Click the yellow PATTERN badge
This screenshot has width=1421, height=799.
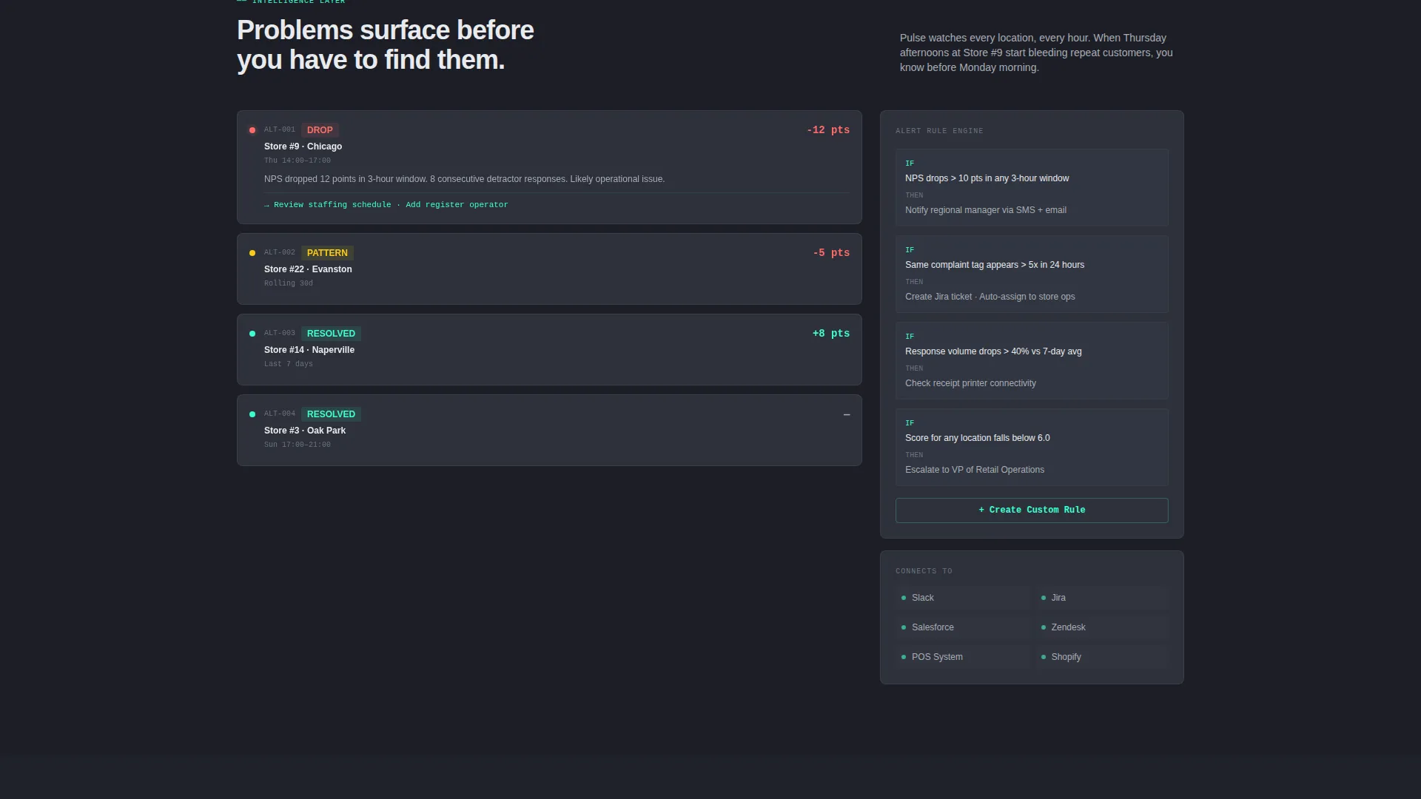(327, 253)
